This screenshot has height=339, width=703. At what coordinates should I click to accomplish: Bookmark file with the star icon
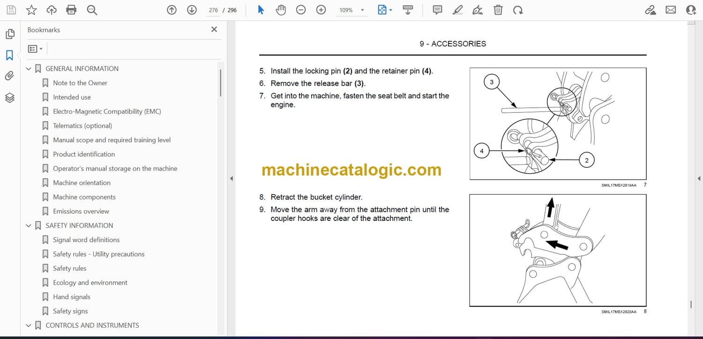(31, 10)
